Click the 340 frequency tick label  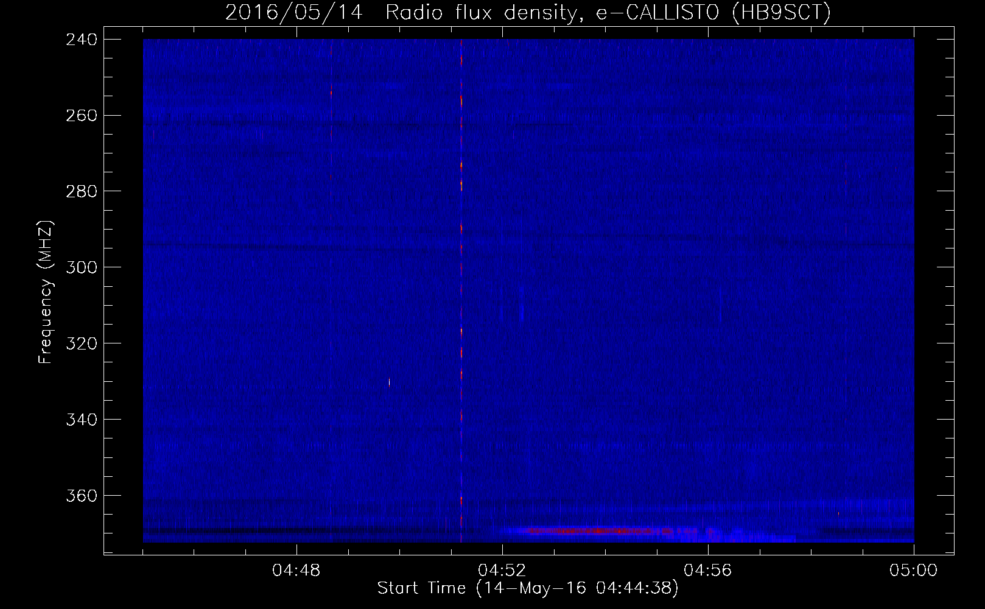tap(82, 420)
